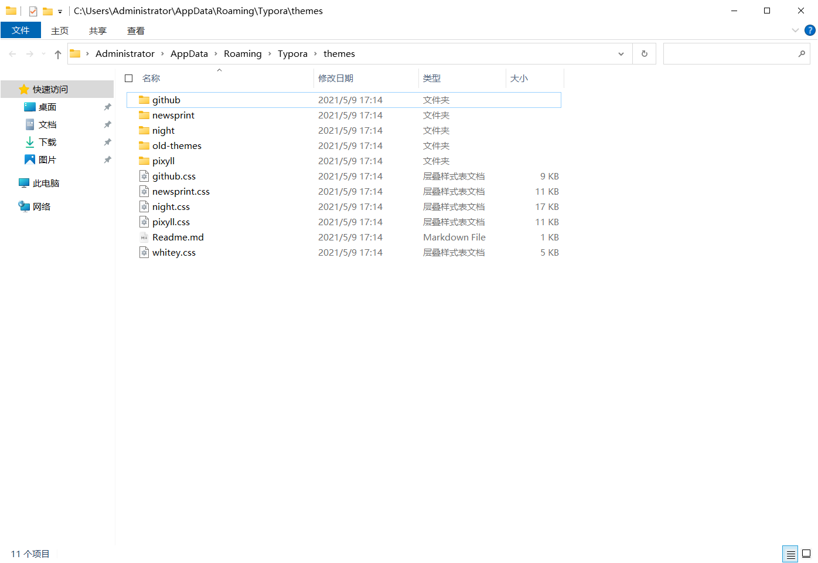This screenshot has width=818, height=563.
Task: Click the Properties quick access toolbar icon
Action: (x=33, y=11)
